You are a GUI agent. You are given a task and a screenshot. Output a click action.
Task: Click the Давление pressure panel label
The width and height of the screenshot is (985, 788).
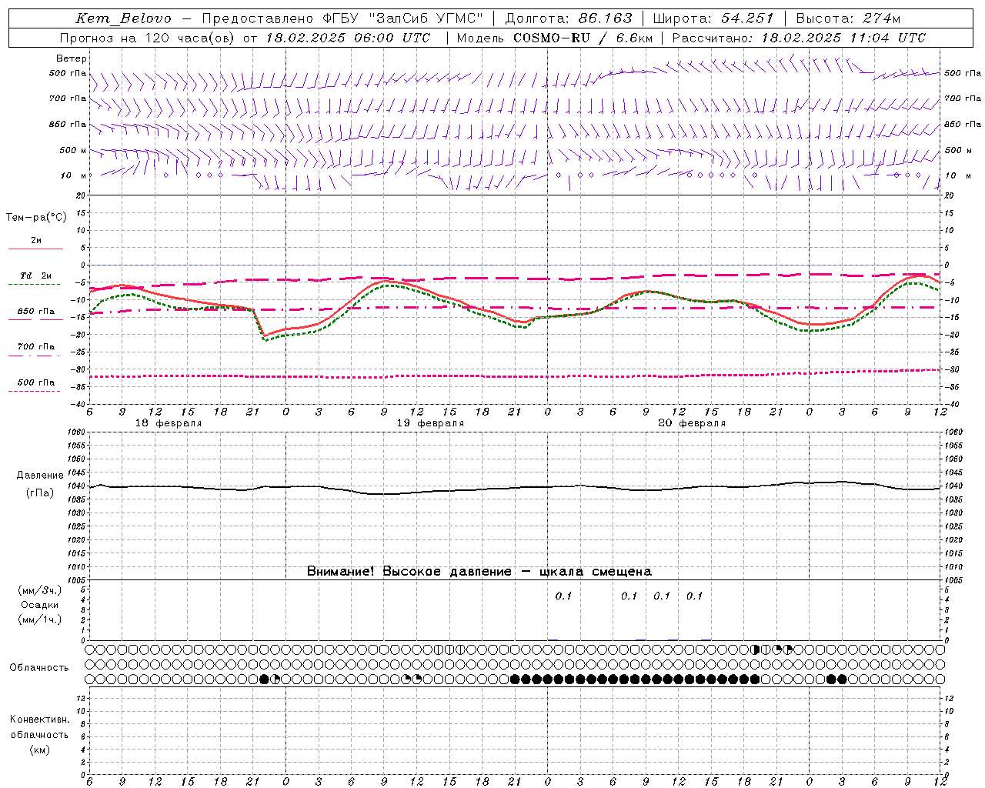pos(40,476)
